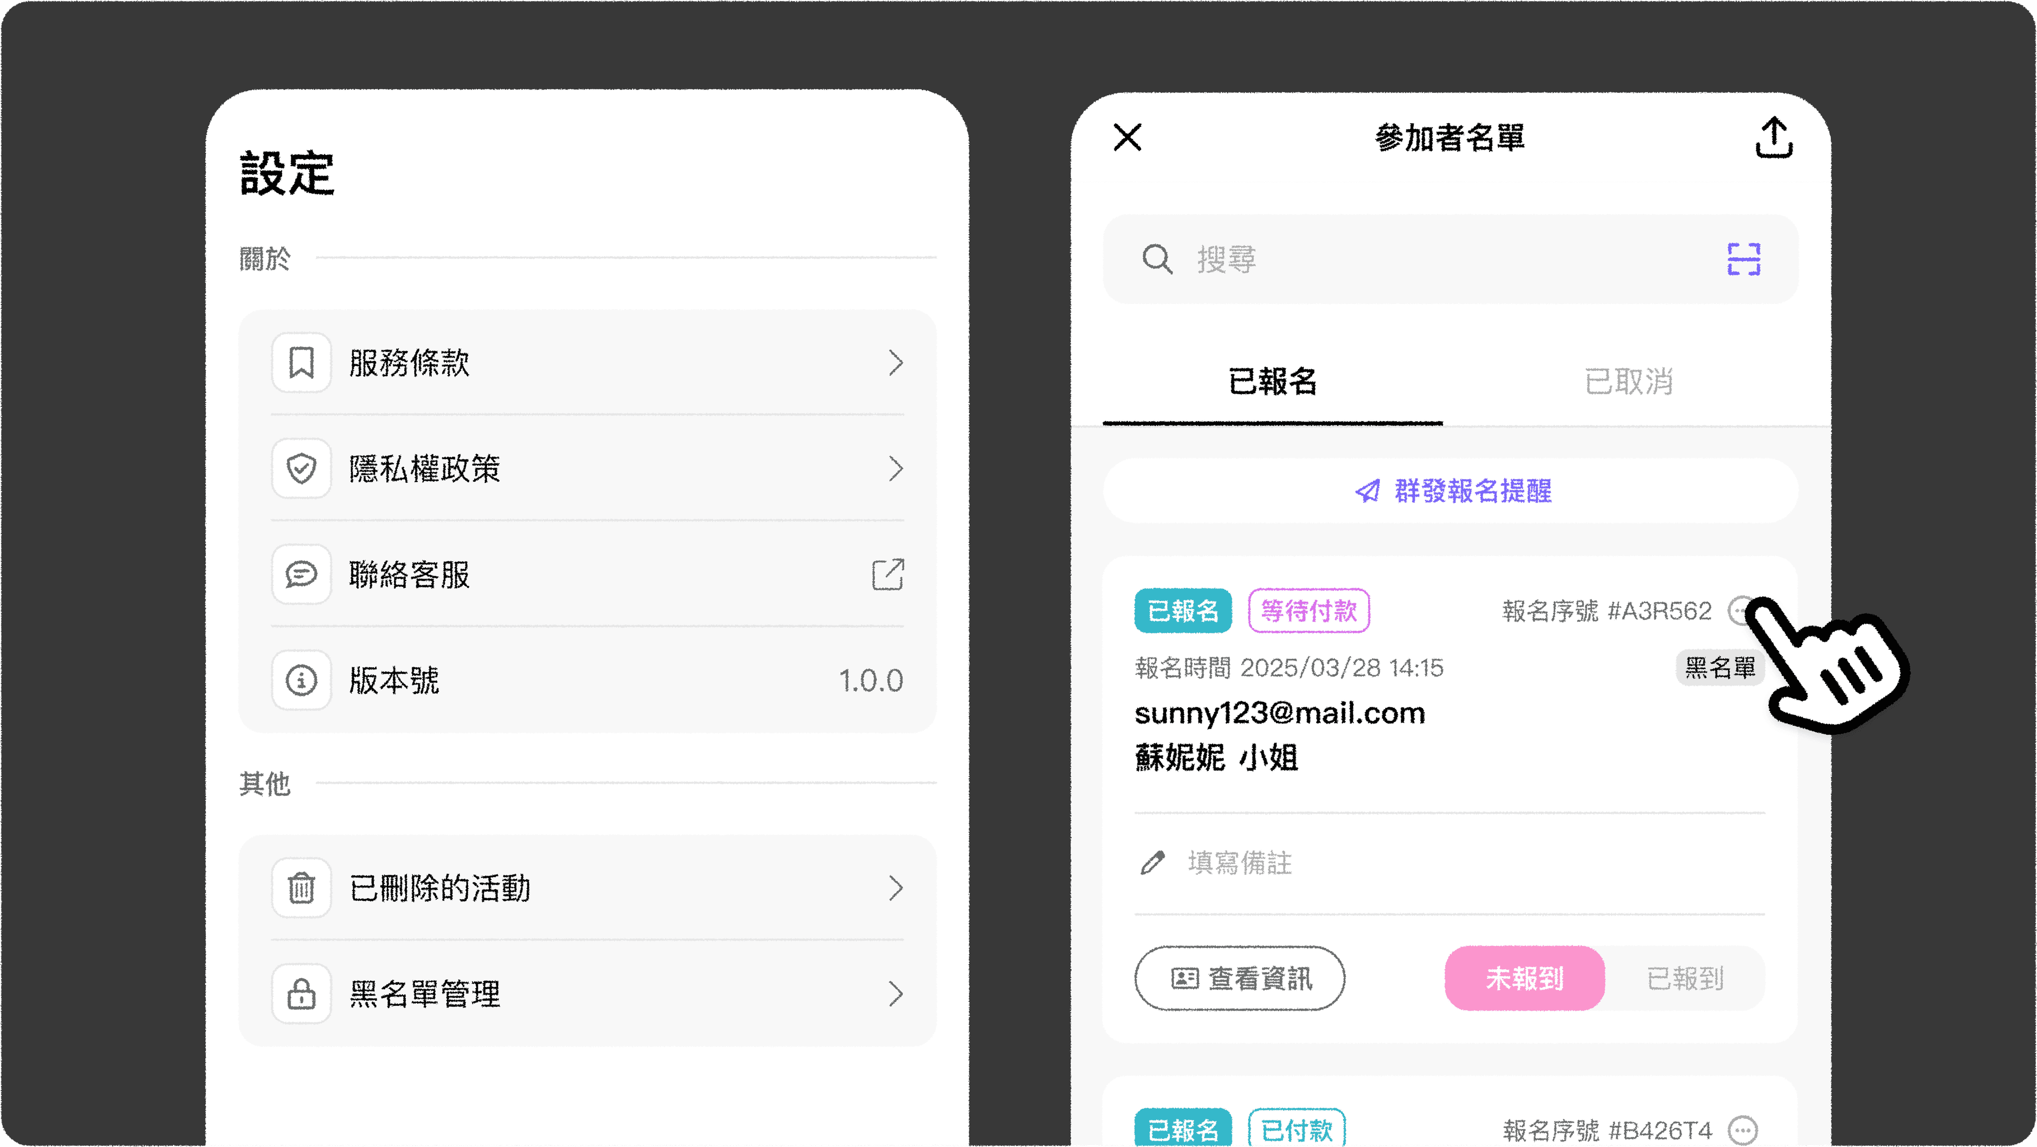Screen dimensions: 2037x1147
Task: Select 已報到 toggle option
Action: 1685,978
